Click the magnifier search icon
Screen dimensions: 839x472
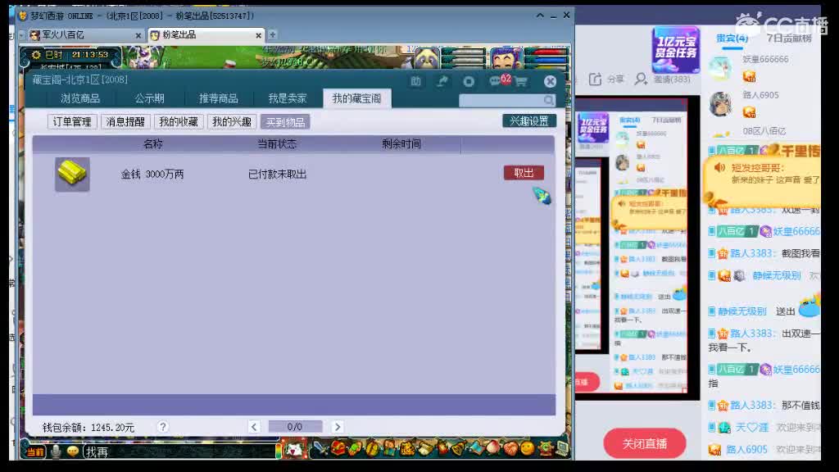click(x=548, y=100)
